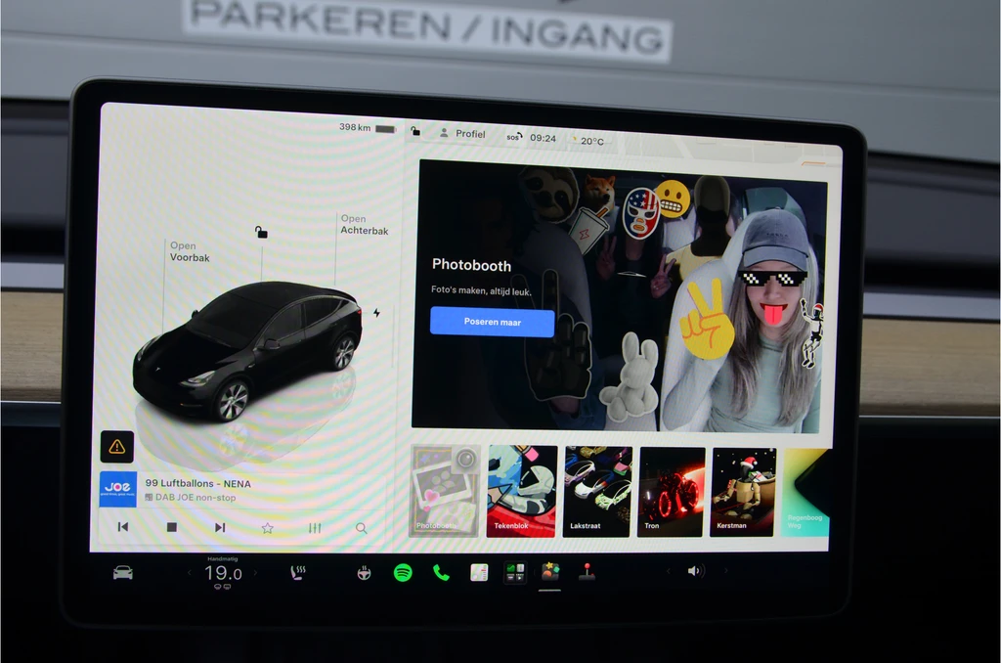The width and height of the screenshot is (1001, 663).
Task: Open the warning alert notification
Action: click(x=117, y=447)
